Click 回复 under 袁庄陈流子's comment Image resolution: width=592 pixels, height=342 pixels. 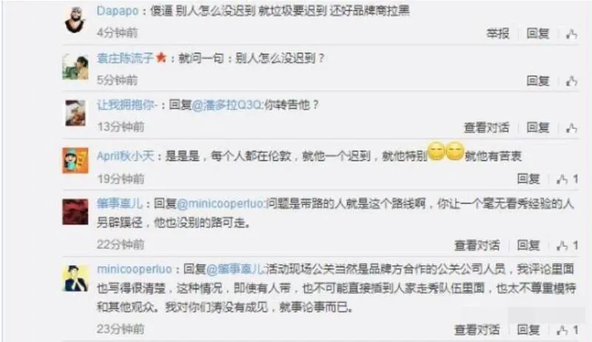click(538, 81)
